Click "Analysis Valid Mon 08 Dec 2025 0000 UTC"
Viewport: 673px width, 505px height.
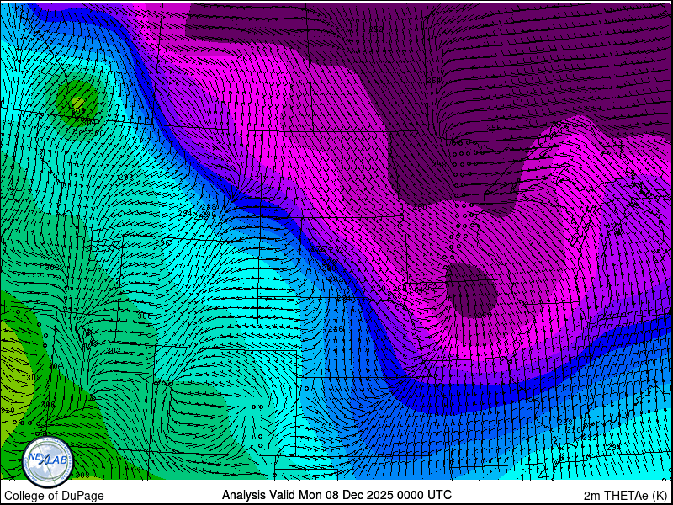tap(336, 495)
